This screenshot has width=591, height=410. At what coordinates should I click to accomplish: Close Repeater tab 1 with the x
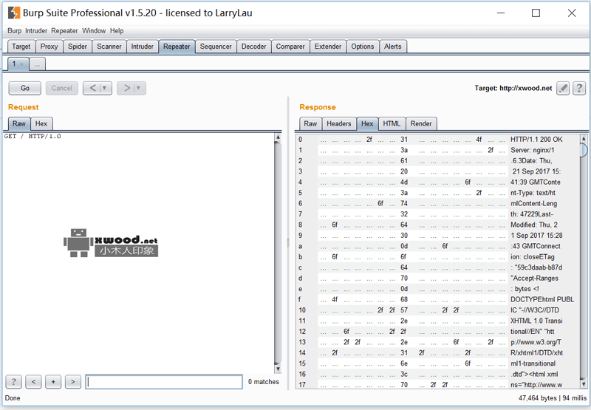21,64
